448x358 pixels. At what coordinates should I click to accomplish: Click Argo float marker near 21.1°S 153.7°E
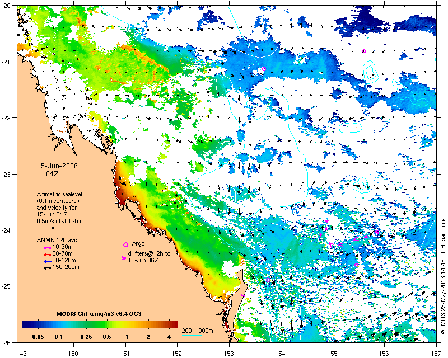tap(264, 69)
